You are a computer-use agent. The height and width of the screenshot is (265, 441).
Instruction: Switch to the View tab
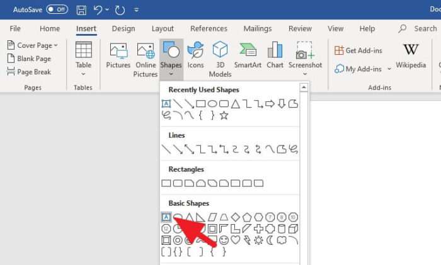tap(335, 28)
